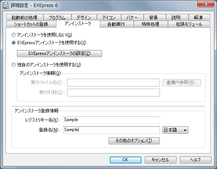This screenshot has width=217, height=169.
Task: Switch to the 起動前の処理 tab
Action: coord(24,18)
